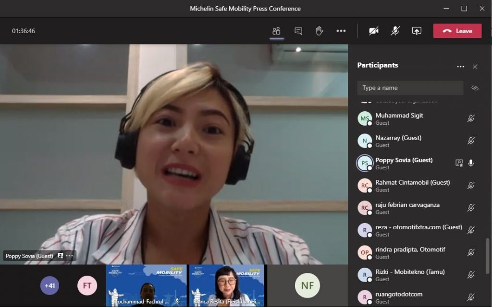Toggle Poppy Sovia's microphone in participants list
Image resolution: width=492 pixels, height=307 pixels.
click(471, 163)
